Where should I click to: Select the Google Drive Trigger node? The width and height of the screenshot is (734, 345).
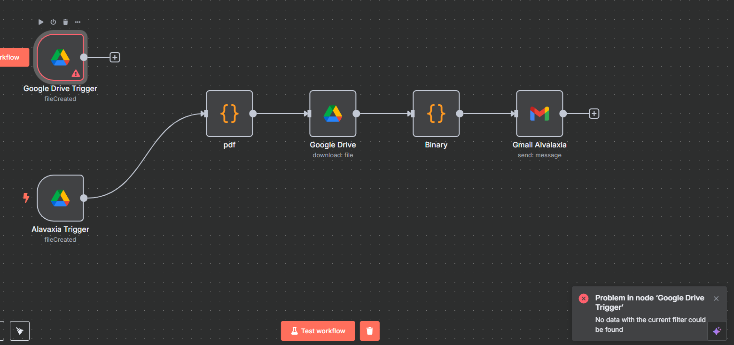60,57
